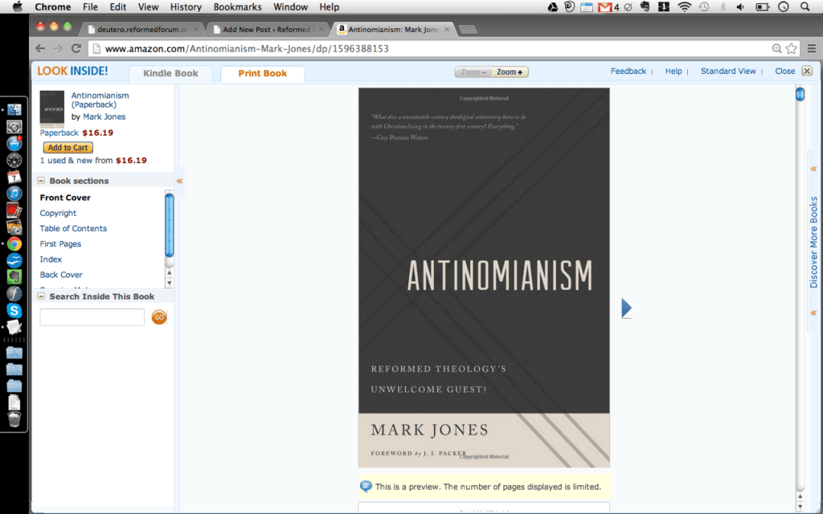Open iTunes from the dock

click(x=14, y=194)
